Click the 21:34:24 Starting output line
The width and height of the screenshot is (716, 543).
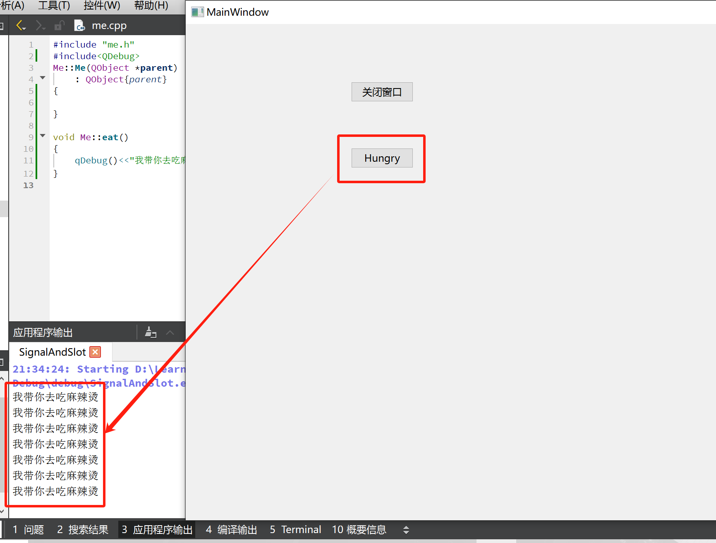click(x=99, y=369)
